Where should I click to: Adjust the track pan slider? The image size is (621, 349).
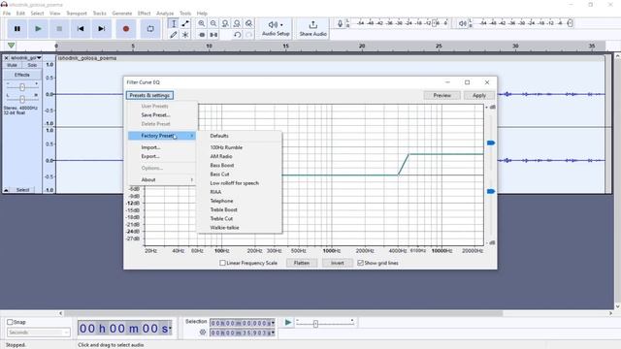click(x=22, y=99)
